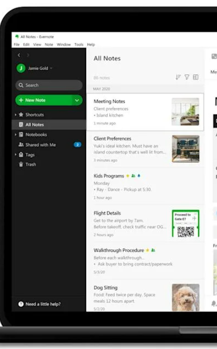Go back with the left arrow

(19, 55)
